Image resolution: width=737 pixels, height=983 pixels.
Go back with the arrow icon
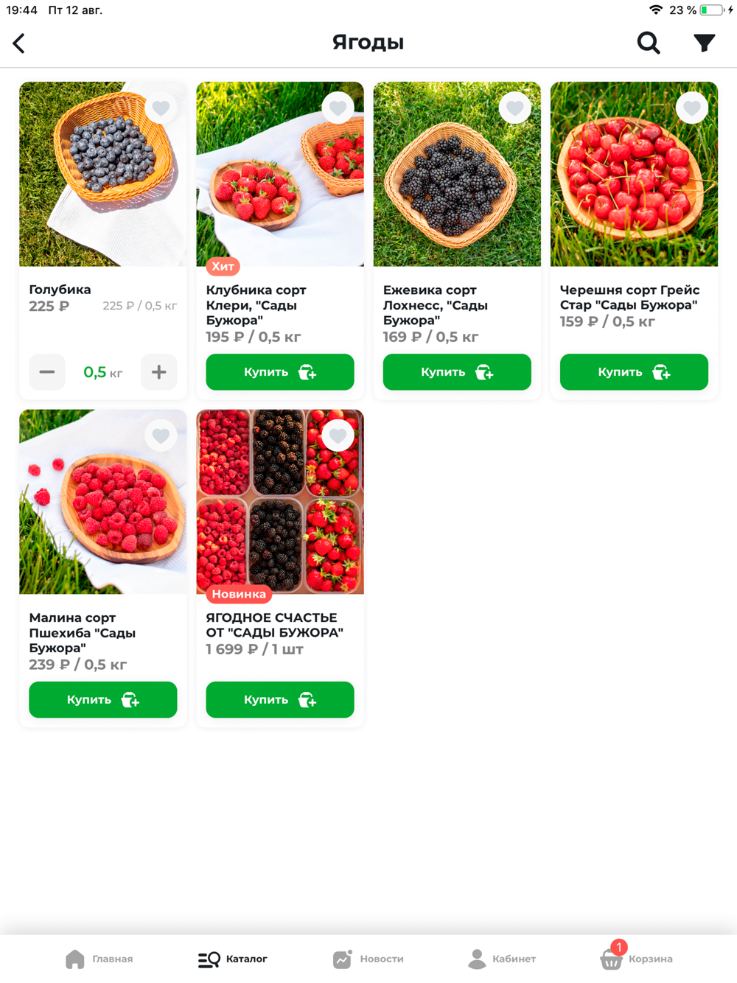tap(19, 43)
